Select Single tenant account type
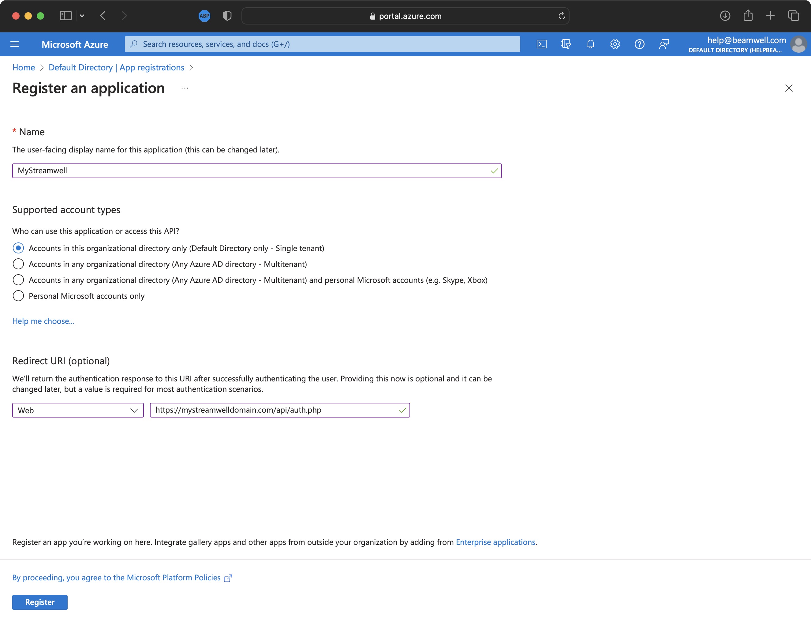The width and height of the screenshot is (811, 622). [x=18, y=248]
